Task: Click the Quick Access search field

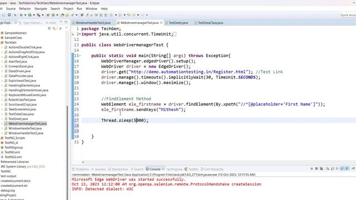Action: point(348,15)
